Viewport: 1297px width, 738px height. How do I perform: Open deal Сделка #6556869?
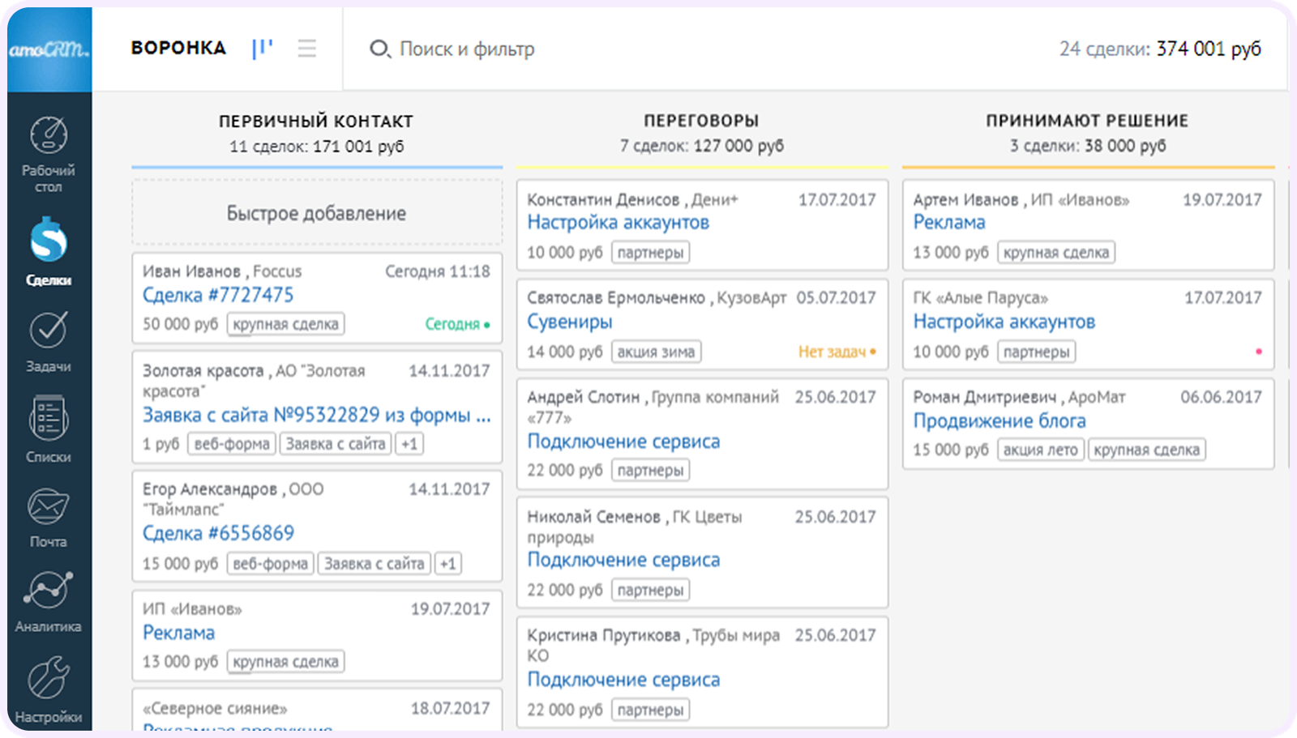point(218,533)
